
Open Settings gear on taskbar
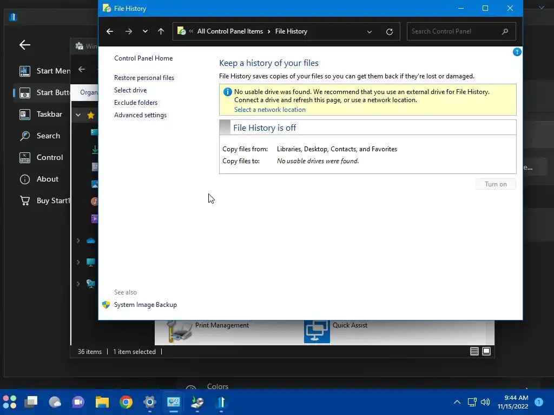150,402
